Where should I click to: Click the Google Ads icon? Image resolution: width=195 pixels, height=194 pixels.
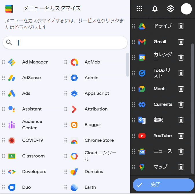12,93
